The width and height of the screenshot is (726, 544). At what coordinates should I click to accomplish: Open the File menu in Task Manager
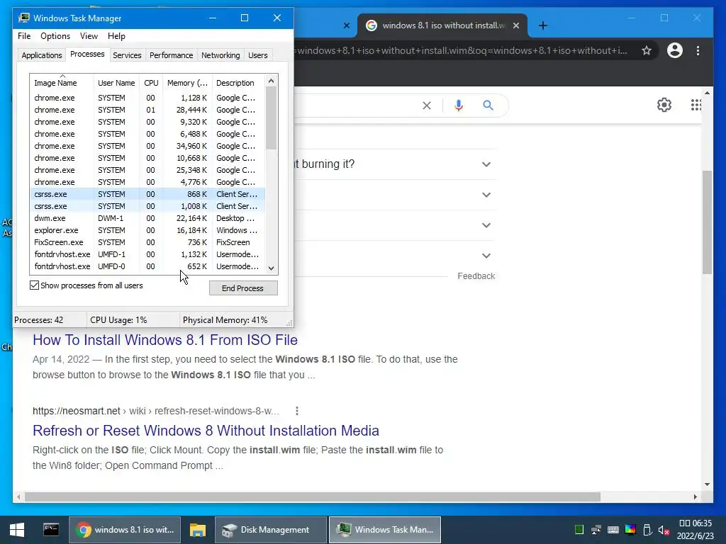coord(24,36)
